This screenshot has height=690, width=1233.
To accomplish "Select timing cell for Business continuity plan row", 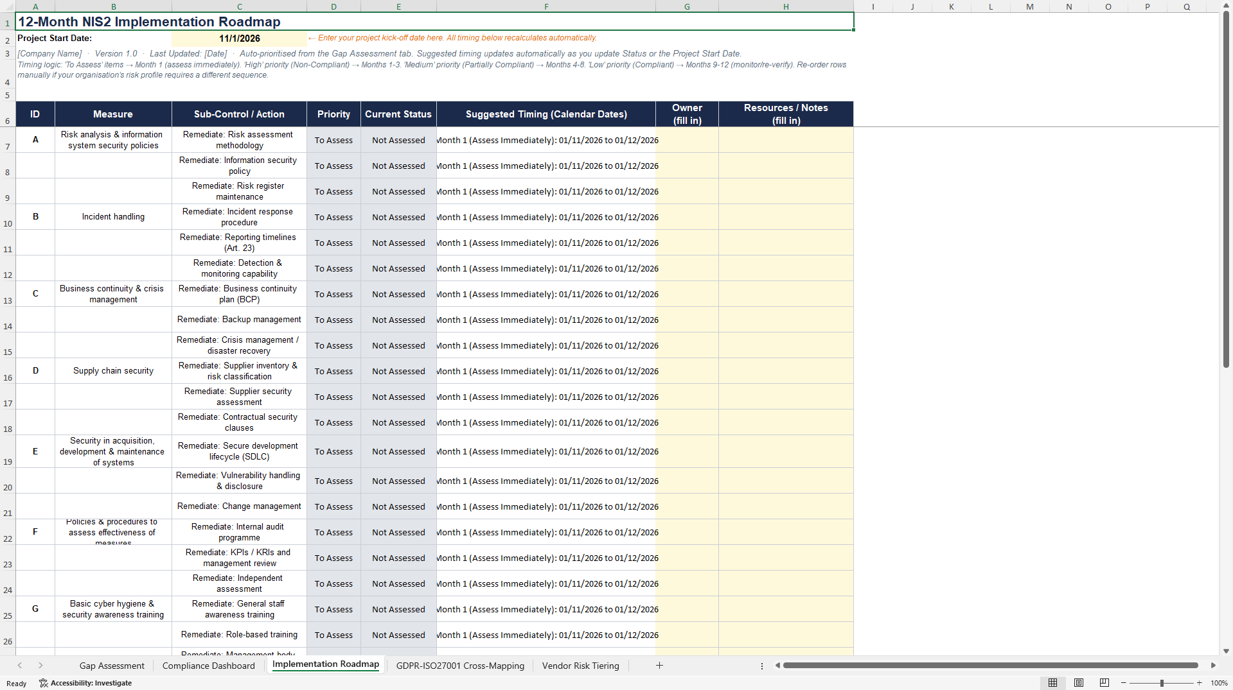I will click(546, 294).
